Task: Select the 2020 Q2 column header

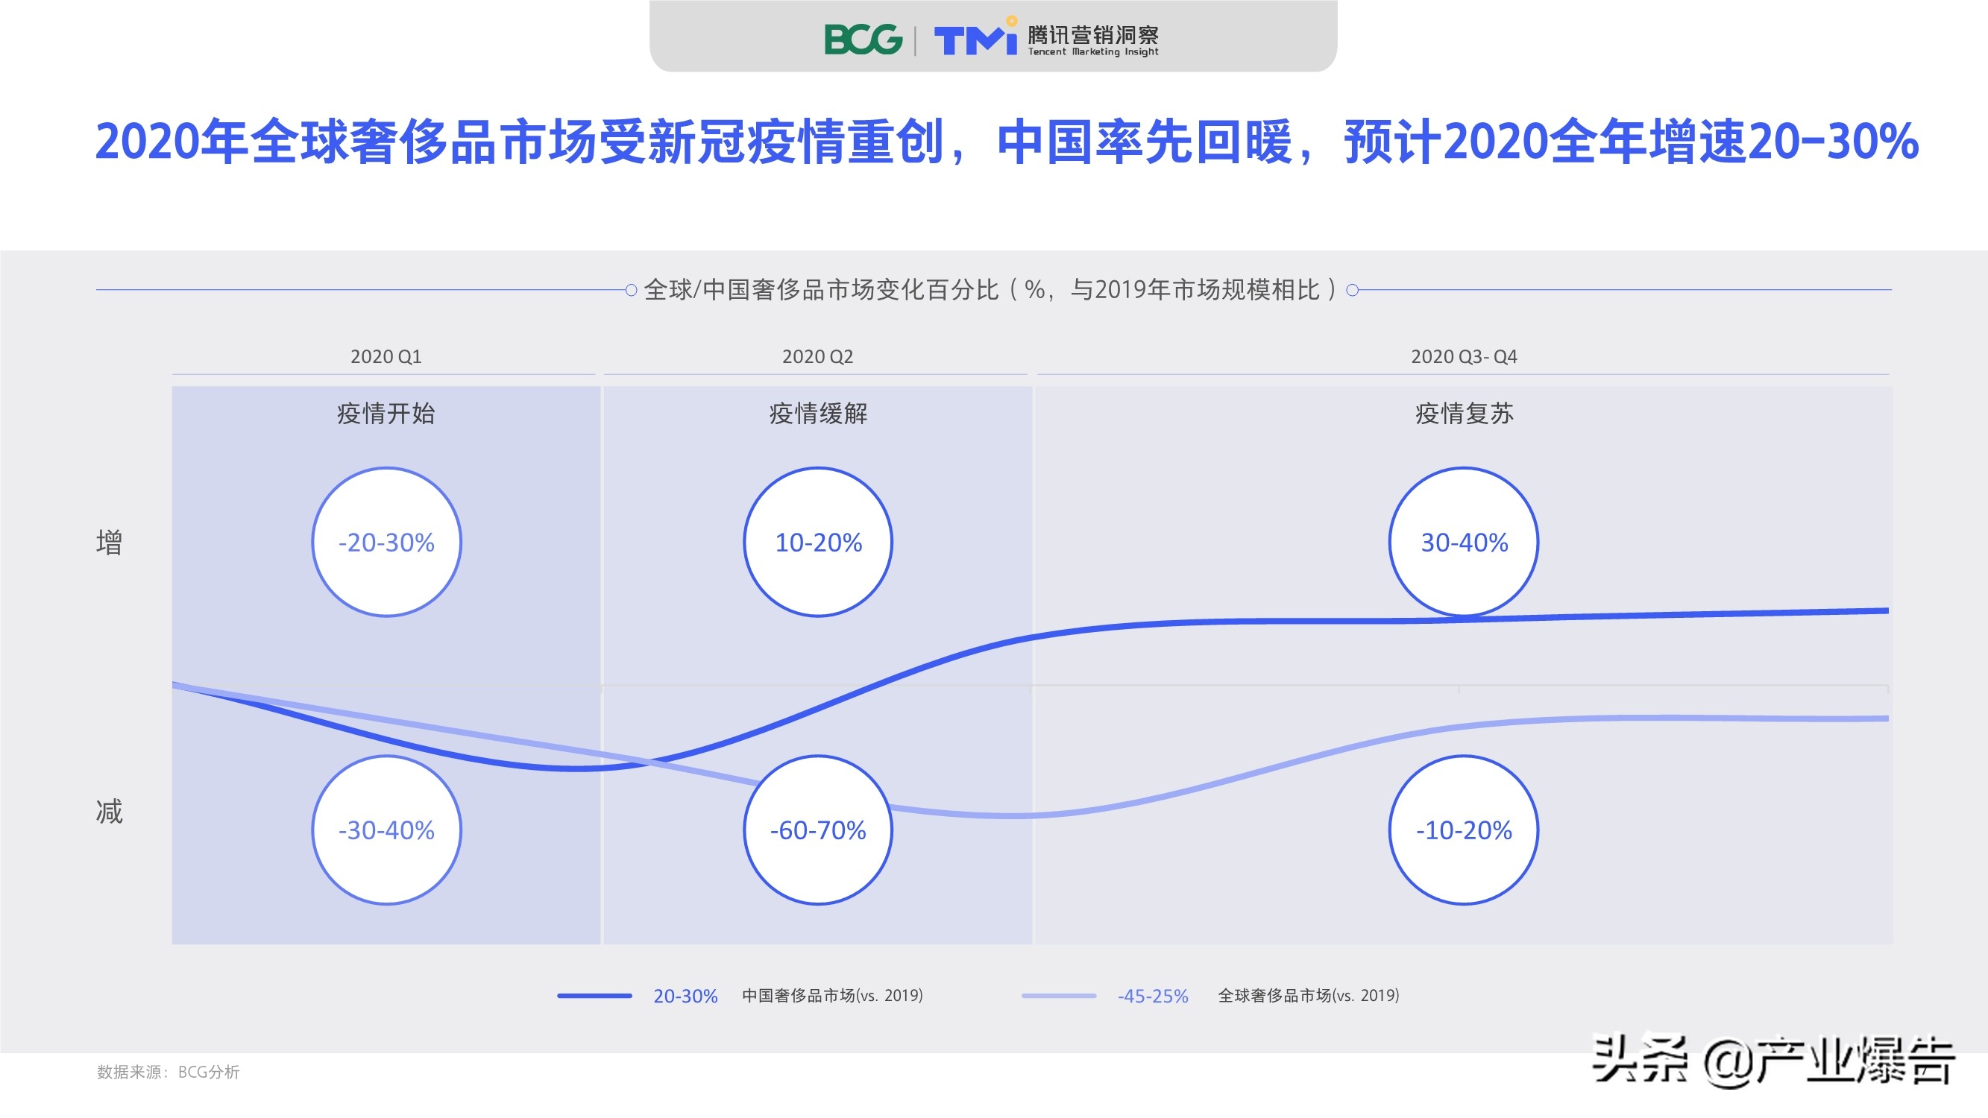Action: click(x=817, y=356)
